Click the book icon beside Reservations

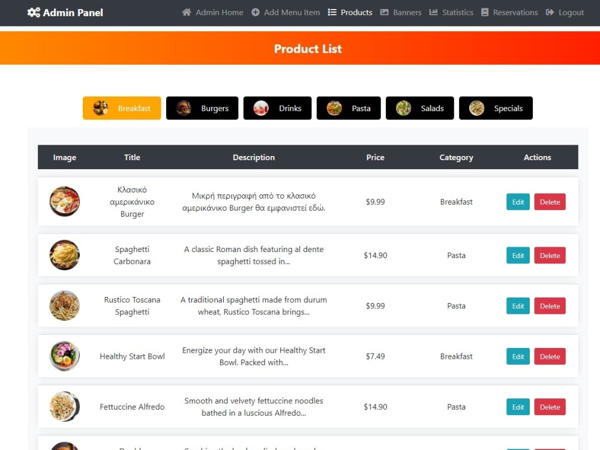tap(484, 12)
